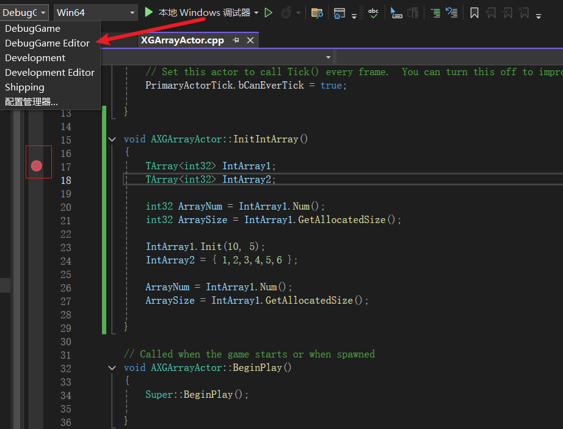Click the IntArray1 declaration on line 17
563x429 pixels.
pos(211,166)
